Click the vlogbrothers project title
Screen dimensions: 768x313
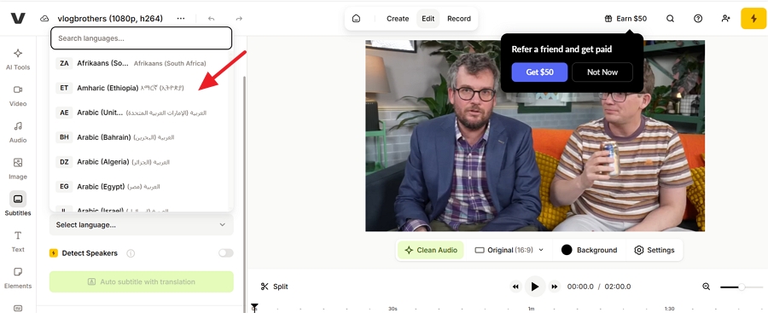[x=110, y=19]
